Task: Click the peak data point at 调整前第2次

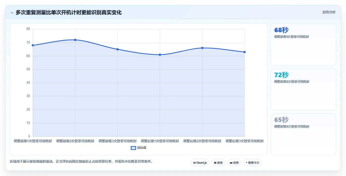Action: tap(75, 40)
